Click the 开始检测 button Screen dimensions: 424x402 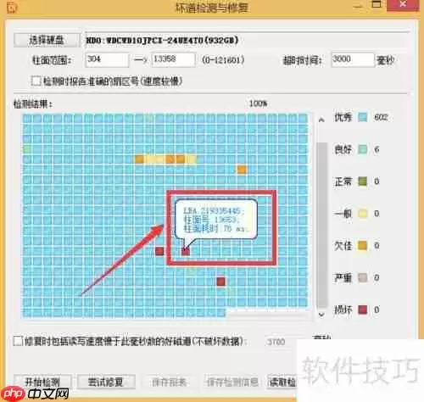(42, 382)
